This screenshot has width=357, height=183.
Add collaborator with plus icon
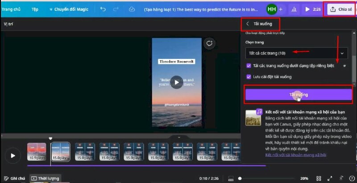point(281,9)
